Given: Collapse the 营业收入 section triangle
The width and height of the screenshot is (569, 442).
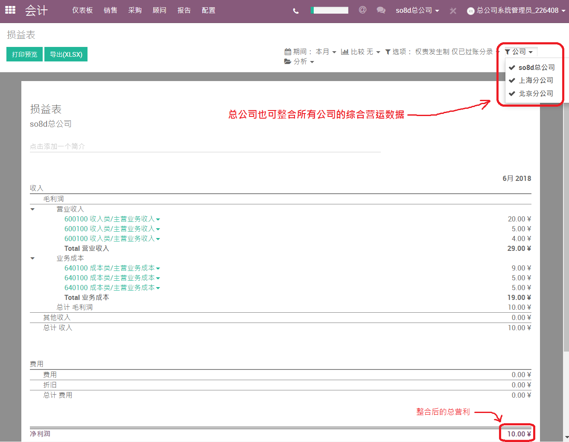Looking at the screenshot, I should 32,209.
